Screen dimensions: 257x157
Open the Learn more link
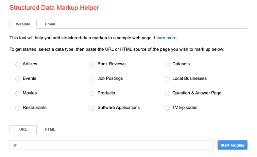tap(165, 38)
